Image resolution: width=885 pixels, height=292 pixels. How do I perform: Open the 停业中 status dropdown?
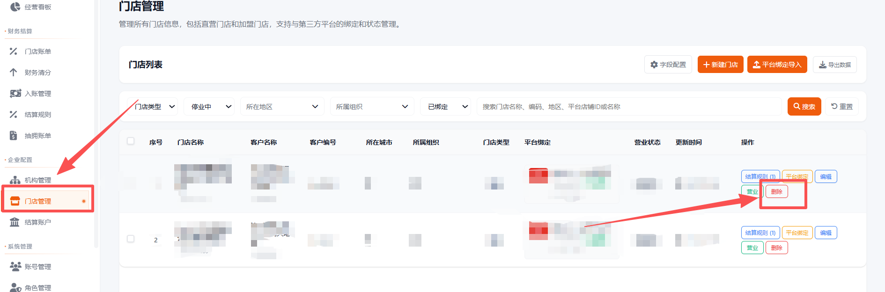[209, 107]
